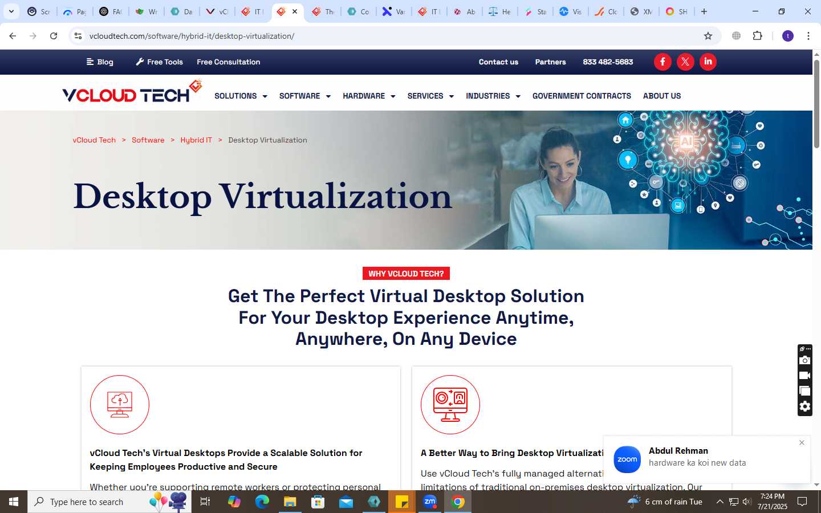Open the Chrome extensions puzzle icon
The height and width of the screenshot is (513, 821).
(x=757, y=36)
